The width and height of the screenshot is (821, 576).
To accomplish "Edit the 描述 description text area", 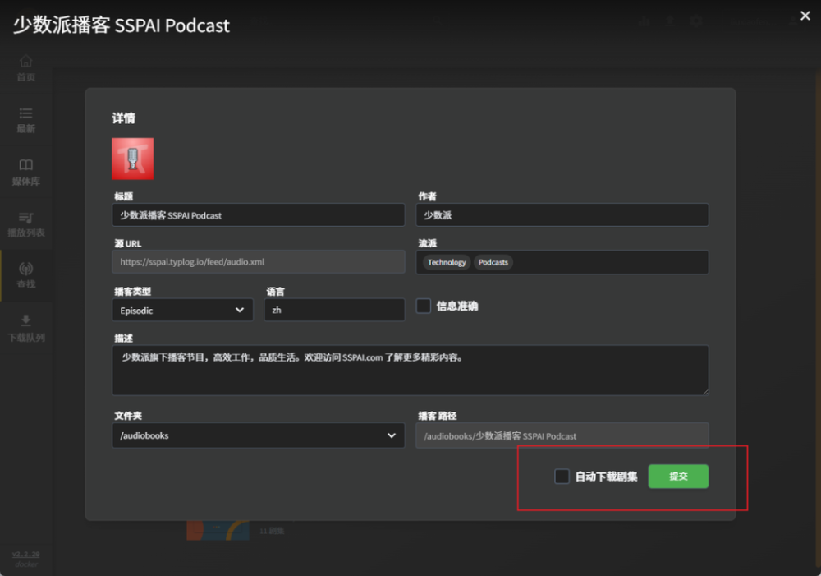I will [410, 370].
